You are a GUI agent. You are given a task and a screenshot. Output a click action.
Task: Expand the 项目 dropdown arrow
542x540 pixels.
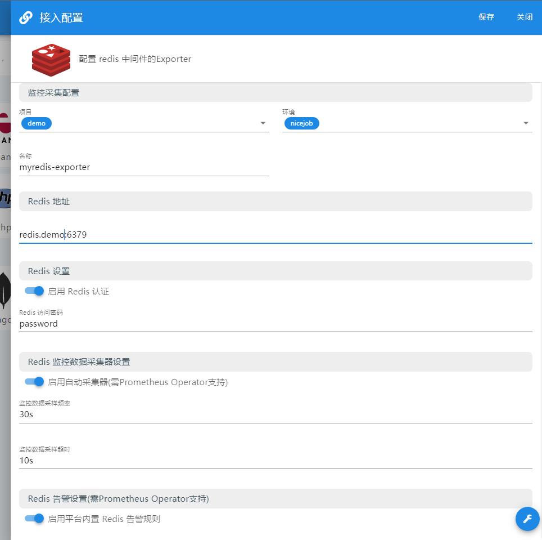coord(263,123)
